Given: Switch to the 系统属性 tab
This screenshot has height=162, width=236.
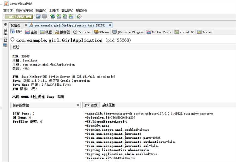Looking at the screenshot, I should pyautogui.click(x=108, y=105).
